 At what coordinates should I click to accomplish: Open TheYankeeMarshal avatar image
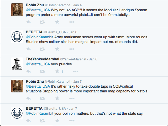tap(17, 64)
